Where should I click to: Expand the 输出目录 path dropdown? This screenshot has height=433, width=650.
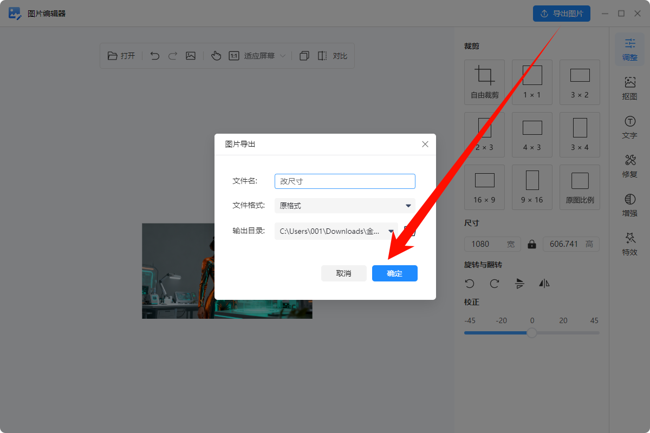(x=390, y=231)
